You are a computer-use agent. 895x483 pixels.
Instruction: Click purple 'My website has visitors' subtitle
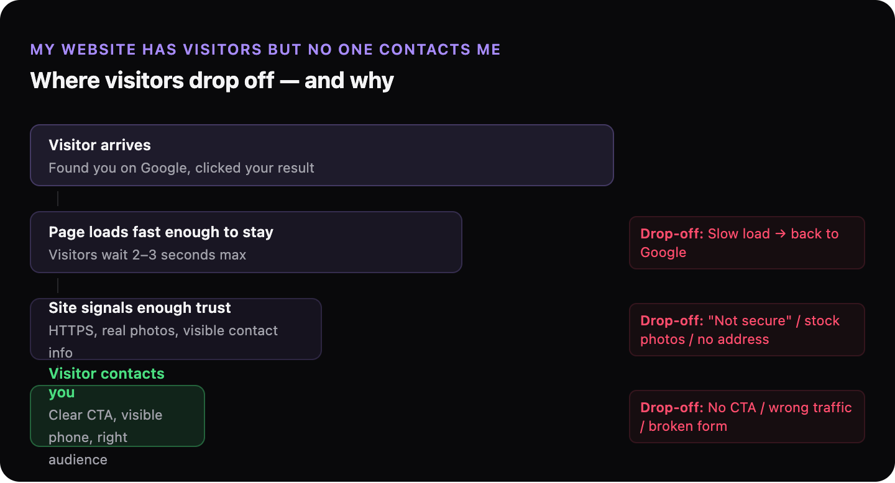[x=265, y=50]
